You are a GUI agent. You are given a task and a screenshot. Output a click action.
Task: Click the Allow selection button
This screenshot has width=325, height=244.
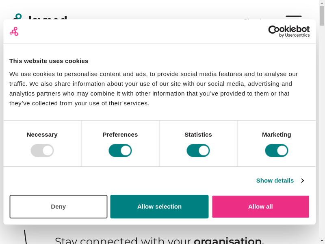[159, 207]
